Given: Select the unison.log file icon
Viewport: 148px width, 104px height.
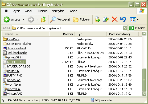Looking at the screenshot, I should pos(5,80).
